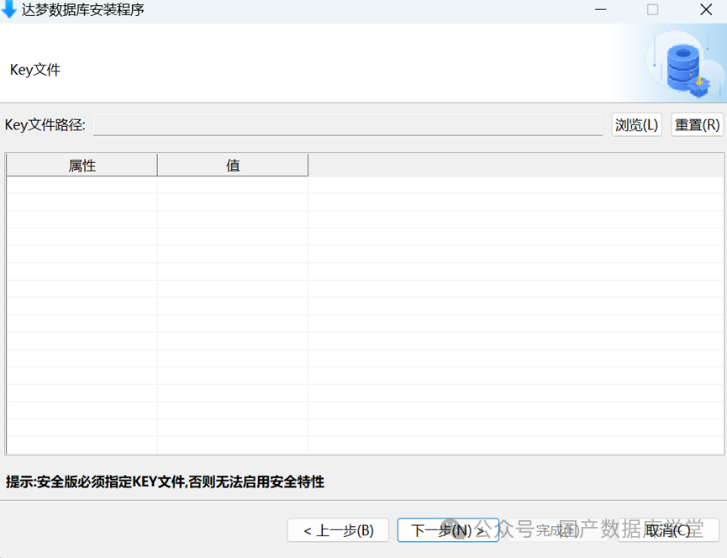Click the Browse 浏览(L) button
This screenshot has height=558, width=727.
tap(636, 124)
